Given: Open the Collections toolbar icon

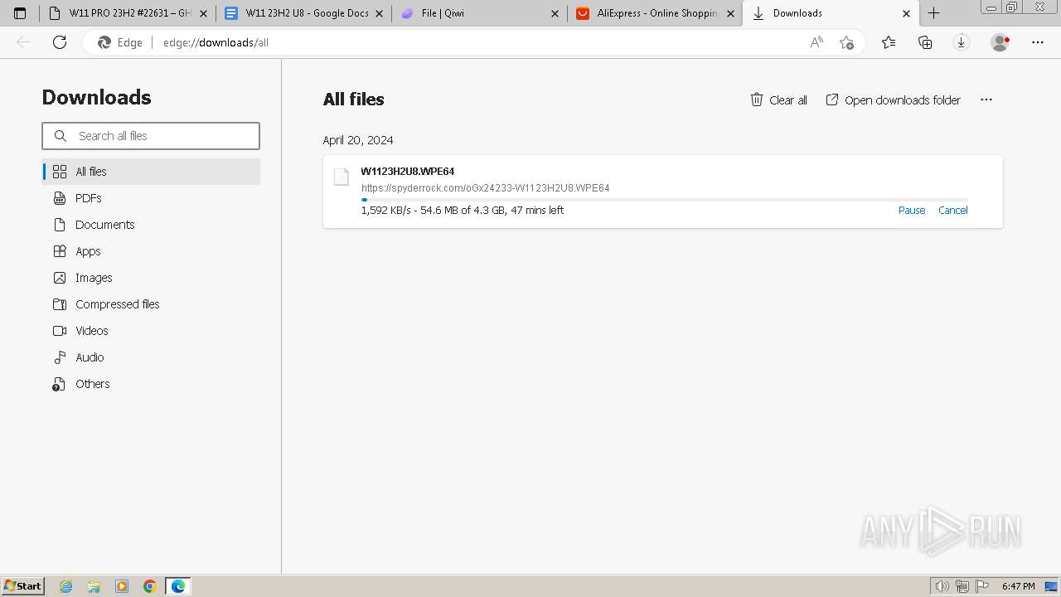Looking at the screenshot, I should point(925,42).
